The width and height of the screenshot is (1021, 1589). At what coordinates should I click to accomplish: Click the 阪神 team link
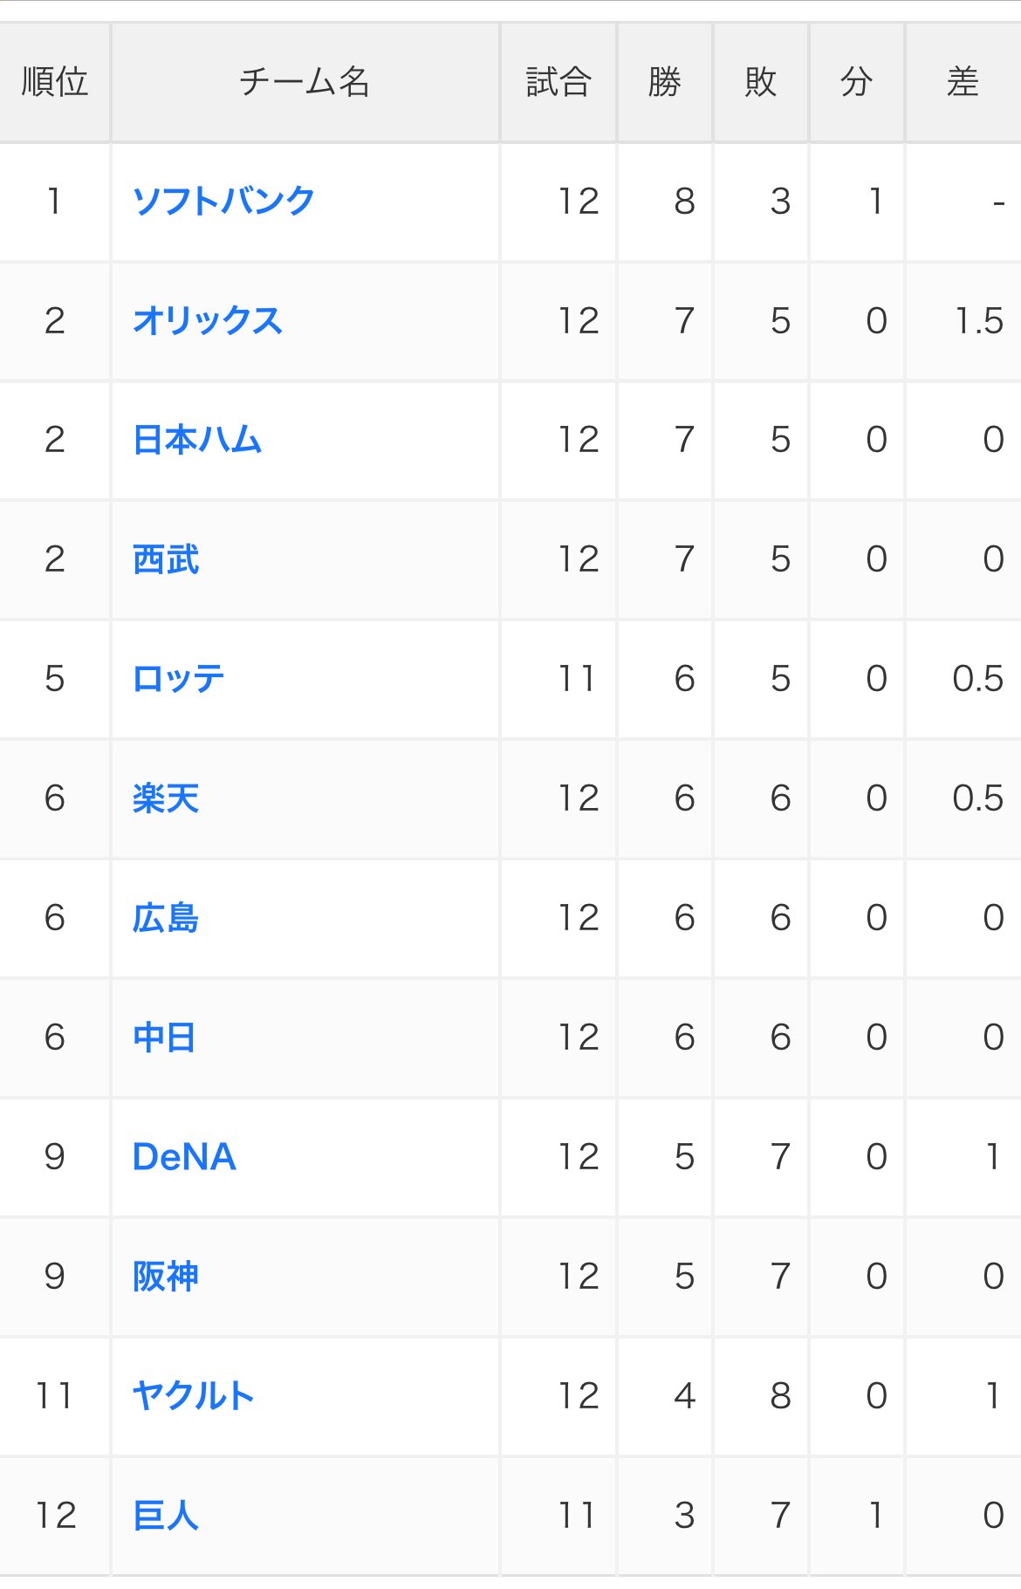pyautogui.click(x=166, y=1277)
